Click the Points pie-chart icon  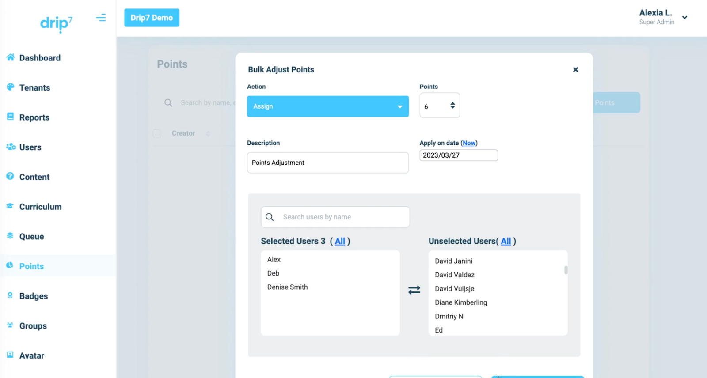pyautogui.click(x=10, y=265)
